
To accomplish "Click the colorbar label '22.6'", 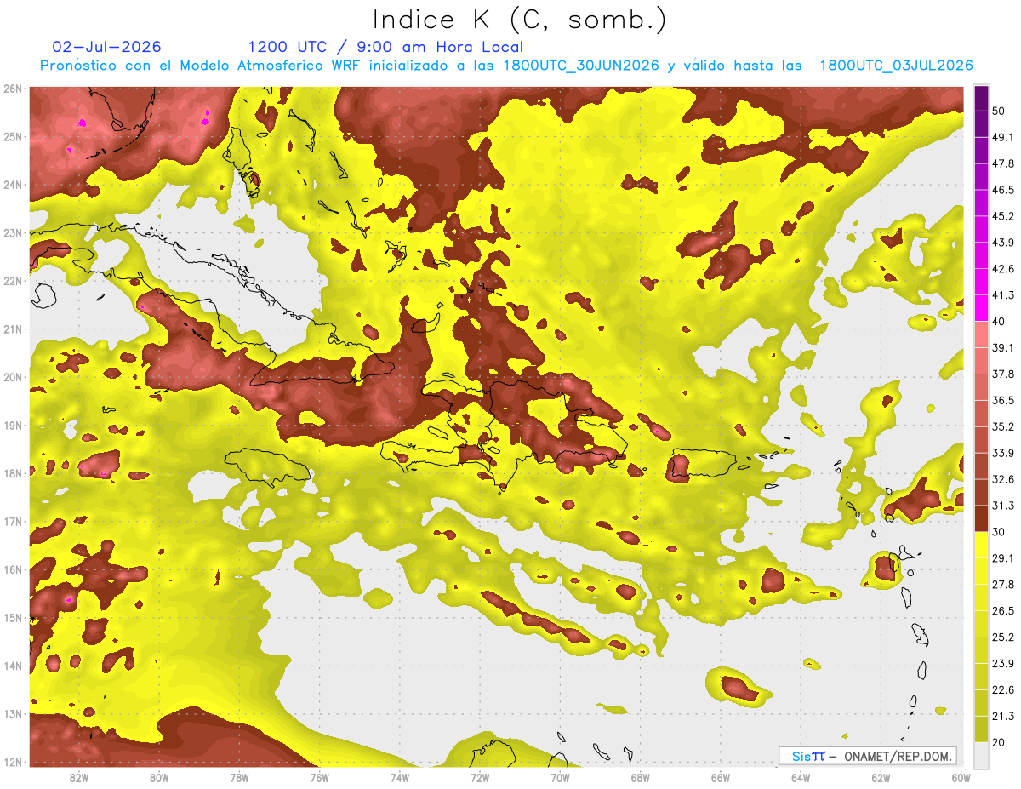I will (x=1002, y=689).
